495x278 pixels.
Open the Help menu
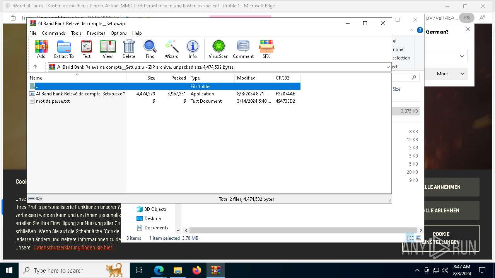(x=137, y=33)
